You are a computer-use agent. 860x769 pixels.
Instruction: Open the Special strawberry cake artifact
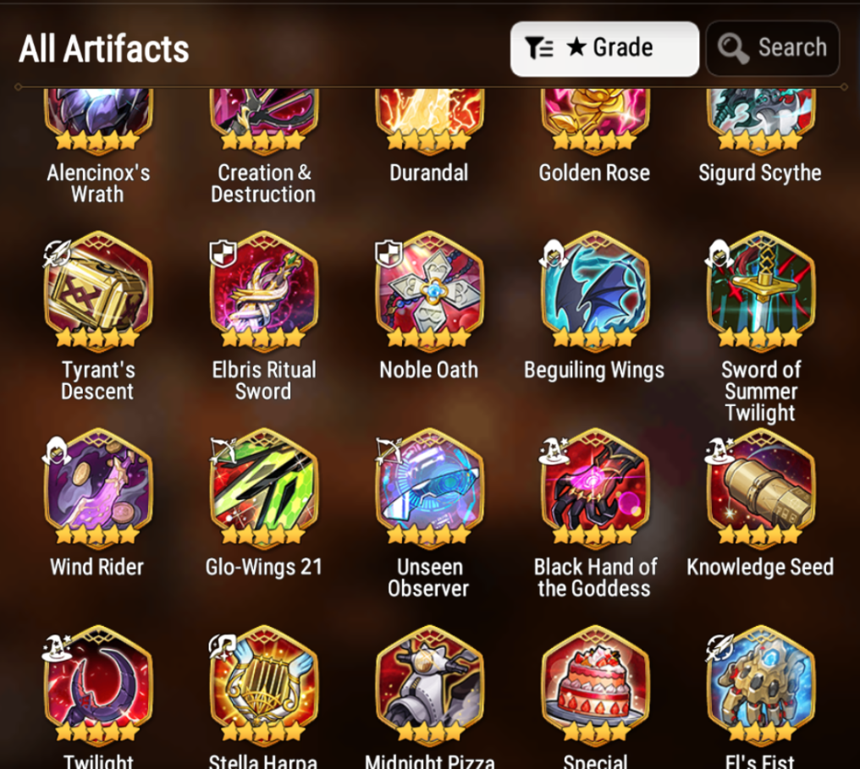click(595, 684)
